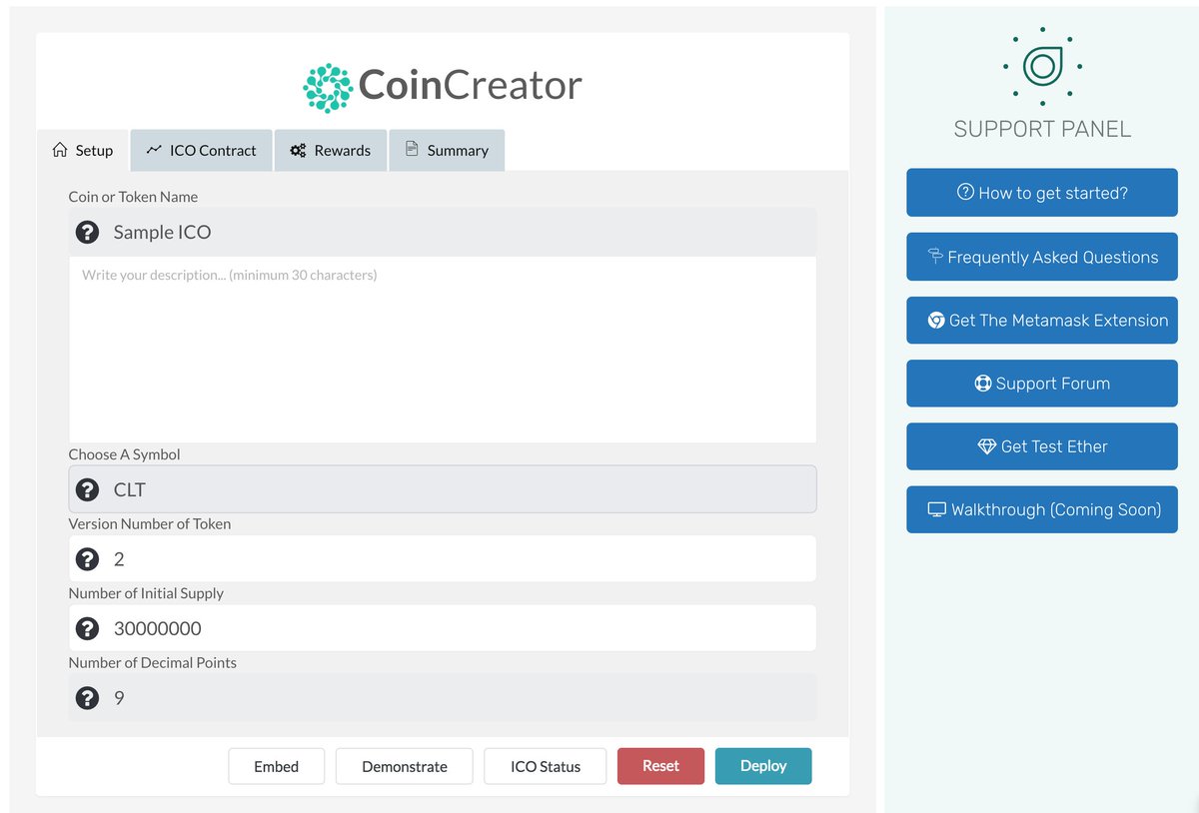Viewport: 1199px width, 813px height.
Task: Click the Support Panel logo icon
Action: click(1042, 67)
